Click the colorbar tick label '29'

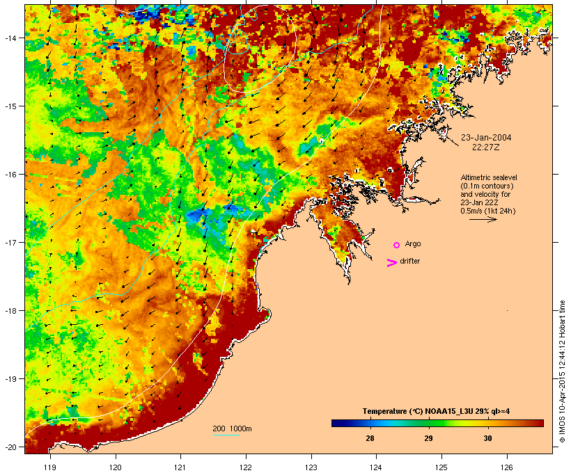(x=429, y=438)
